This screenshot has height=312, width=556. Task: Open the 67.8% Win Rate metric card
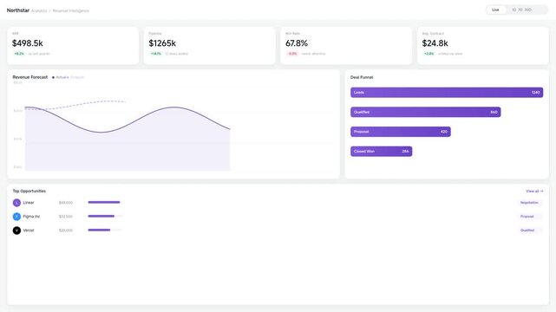click(346, 46)
